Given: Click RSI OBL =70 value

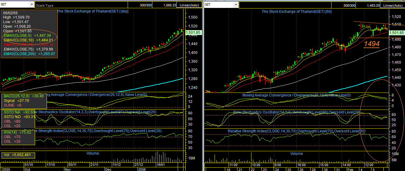Looking at the screenshot, I should pos(12,137).
